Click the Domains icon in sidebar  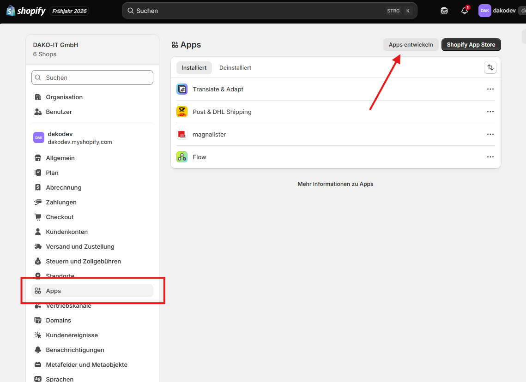coord(38,320)
